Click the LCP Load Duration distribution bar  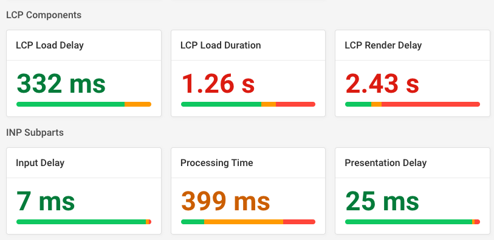click(249, 104)
